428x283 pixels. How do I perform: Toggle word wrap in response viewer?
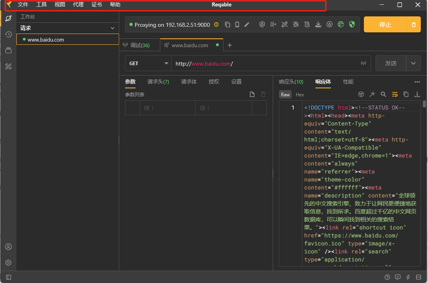tap(395, 94)
